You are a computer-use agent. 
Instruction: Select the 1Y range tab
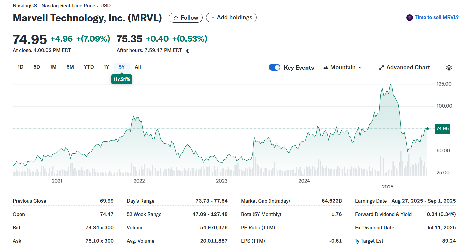click(x=106, y=67)
